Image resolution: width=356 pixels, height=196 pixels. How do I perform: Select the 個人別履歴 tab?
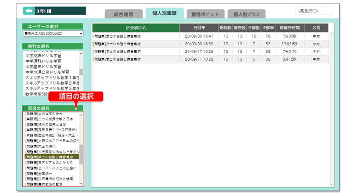coord(165,13)
